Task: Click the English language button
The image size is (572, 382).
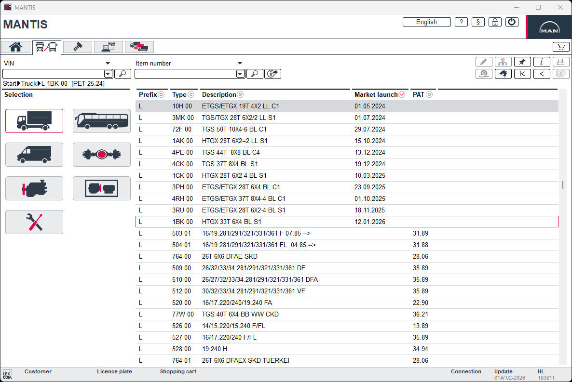Action: click(x=426, y=22)
